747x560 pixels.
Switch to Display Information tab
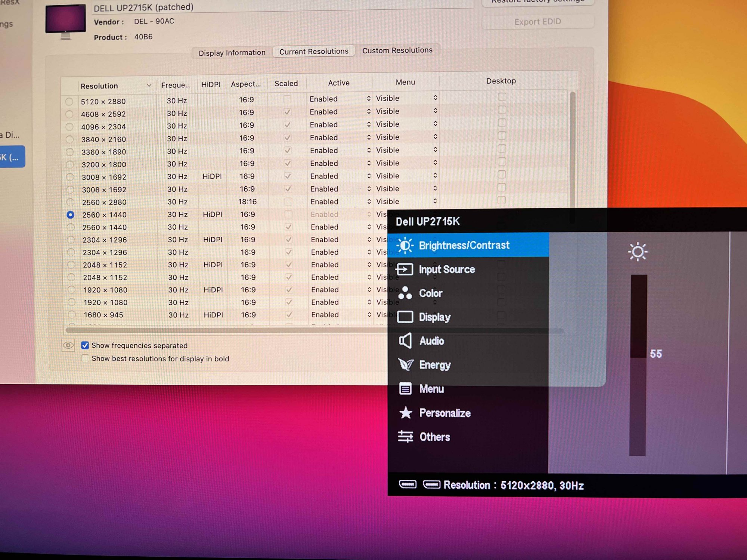coord(232,53)
